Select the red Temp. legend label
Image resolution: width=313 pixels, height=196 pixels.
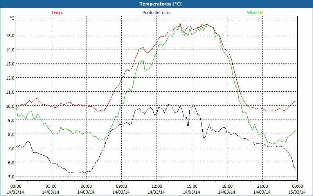pyautogui.click(x=57, y=13)
